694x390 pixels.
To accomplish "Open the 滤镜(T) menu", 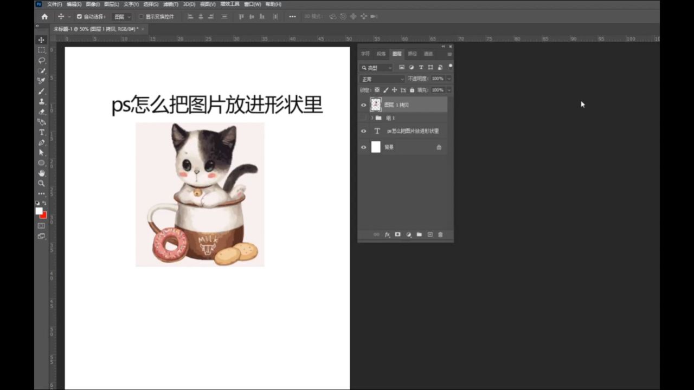I will (171, 4).
